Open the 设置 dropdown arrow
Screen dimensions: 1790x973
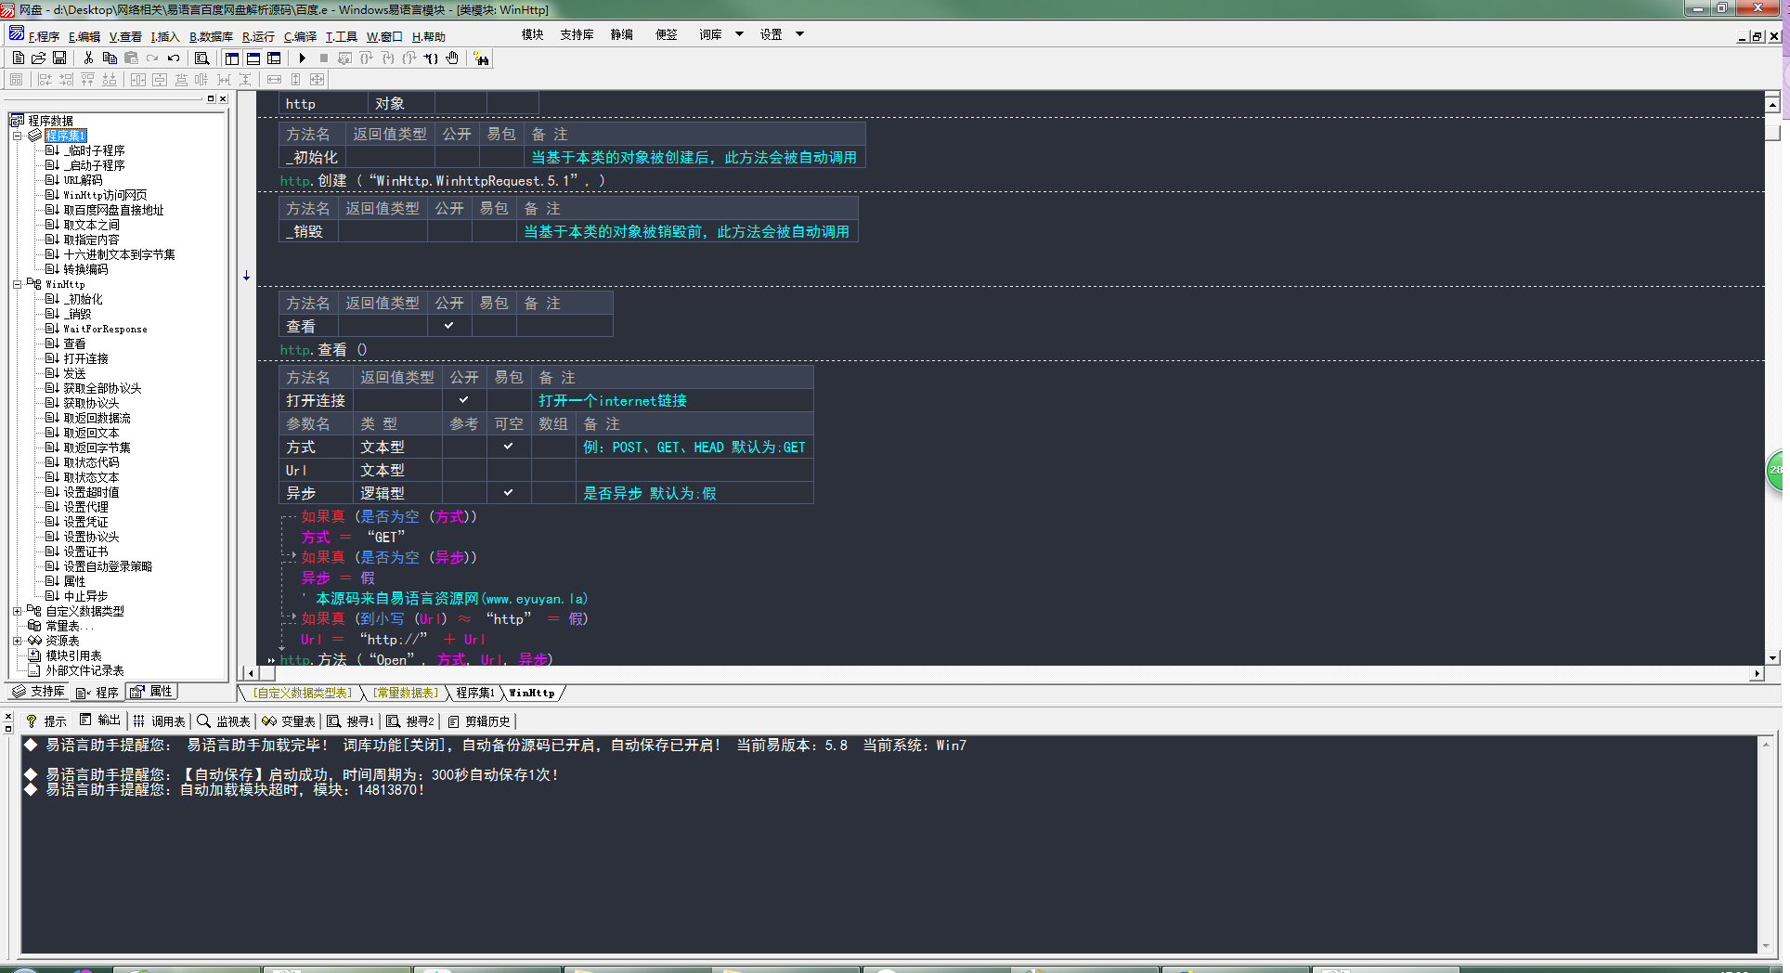[x=799, y=34]
